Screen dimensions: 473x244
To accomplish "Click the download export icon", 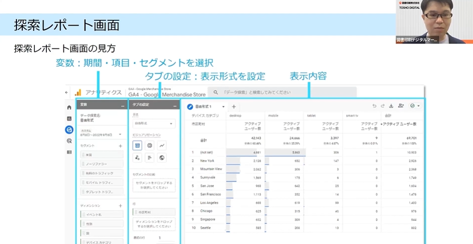I will click(x=391, y=106).
